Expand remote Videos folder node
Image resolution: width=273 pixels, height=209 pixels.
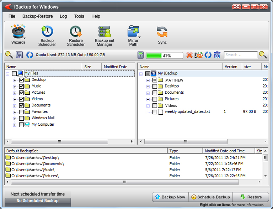[x=148, y=106]
